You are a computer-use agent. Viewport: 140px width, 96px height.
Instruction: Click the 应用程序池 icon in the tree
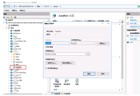(9, 25)
